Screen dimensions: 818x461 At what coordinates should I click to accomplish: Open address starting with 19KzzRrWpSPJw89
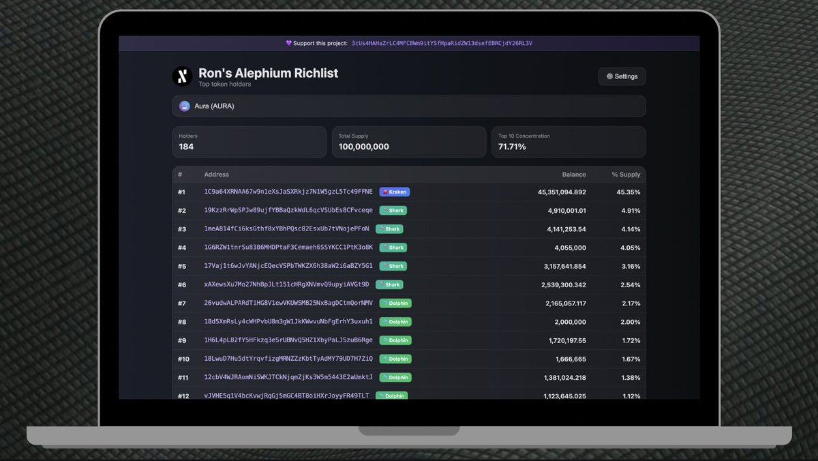pyautogui.click(x=288, y=210)
